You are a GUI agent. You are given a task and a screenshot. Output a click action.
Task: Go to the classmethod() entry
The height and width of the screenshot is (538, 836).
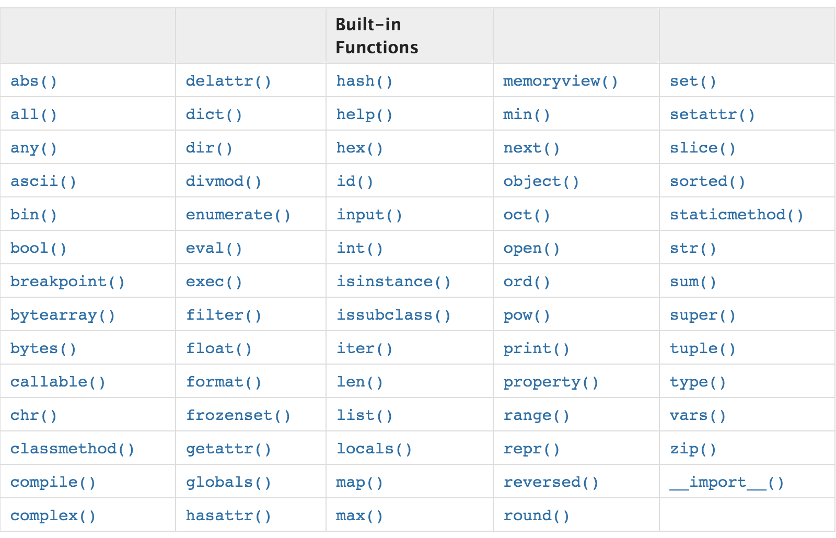tap(72, 449)
